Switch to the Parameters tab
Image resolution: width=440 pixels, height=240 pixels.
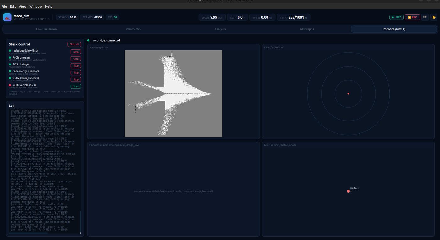coord(133,29)
